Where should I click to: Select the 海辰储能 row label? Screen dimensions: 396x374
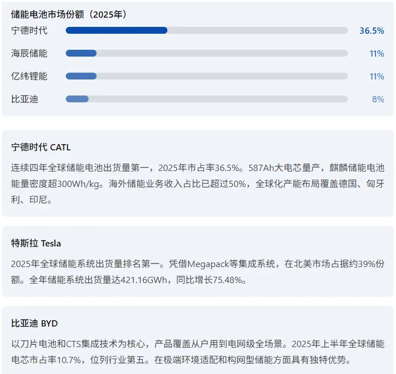pos(29,53)
